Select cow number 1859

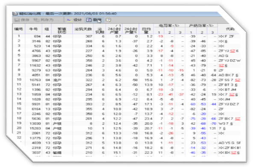(x=36, y=94)
